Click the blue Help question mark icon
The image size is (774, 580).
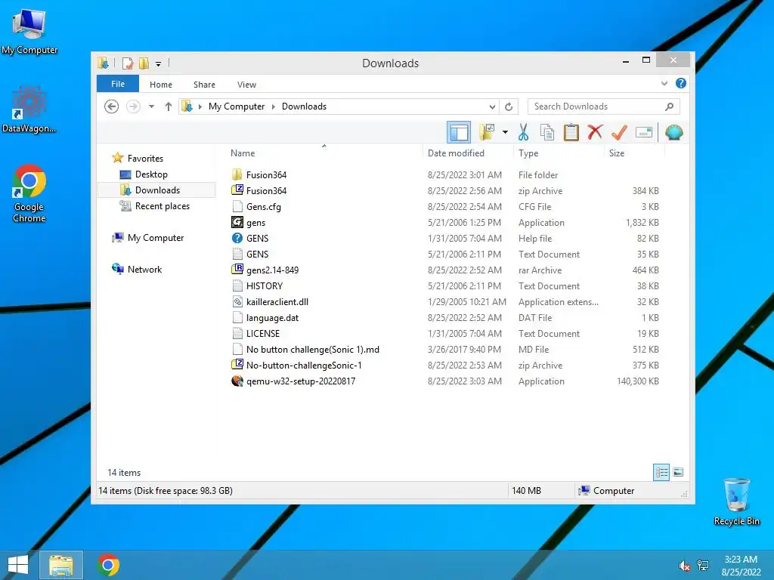[x=681, y=83]
